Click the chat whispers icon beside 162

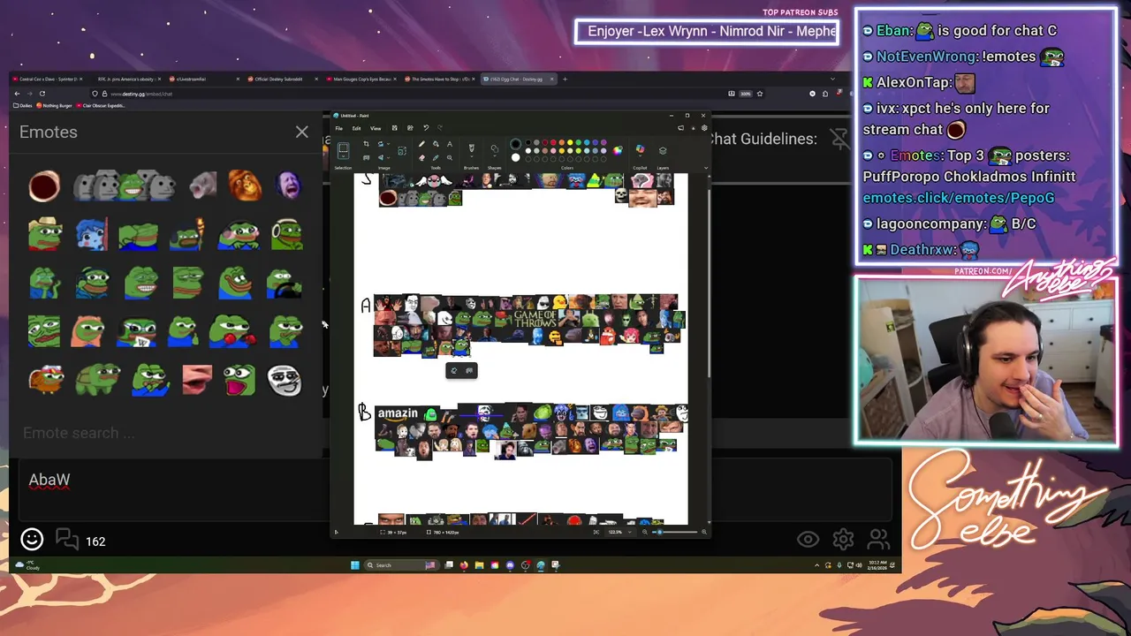click(x=67, y=538)
